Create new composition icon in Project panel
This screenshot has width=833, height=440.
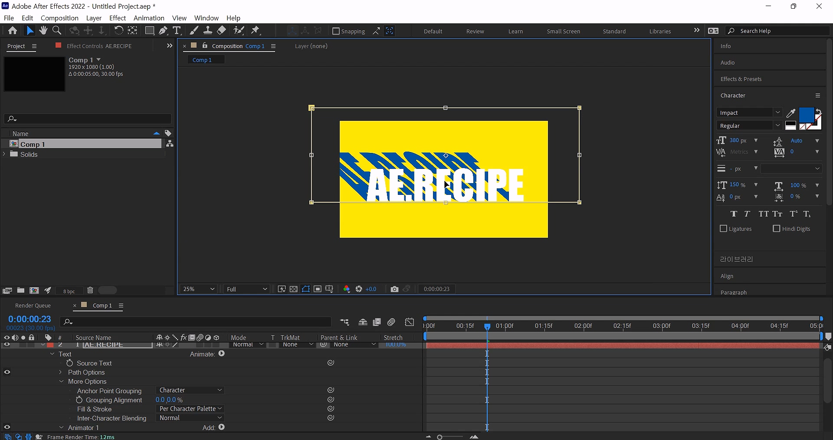pos(34,291)
